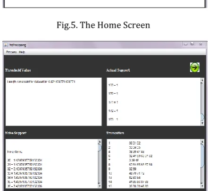Screen dimensions: 208x191
Task: Click up arrow of Noise Support scrollbar
Action: 100,142
